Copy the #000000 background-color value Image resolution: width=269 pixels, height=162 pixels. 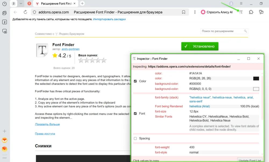pyautogui.click(x=195, y=84)
